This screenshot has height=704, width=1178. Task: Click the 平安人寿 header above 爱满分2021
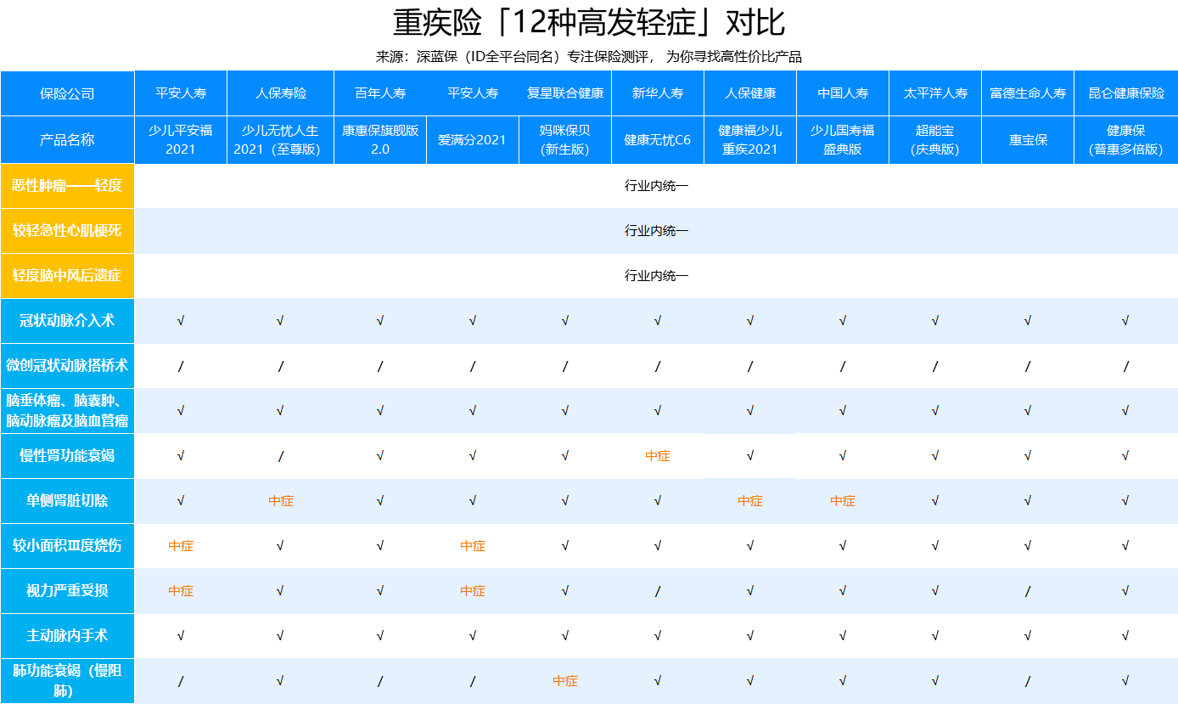tap(473, 93)
